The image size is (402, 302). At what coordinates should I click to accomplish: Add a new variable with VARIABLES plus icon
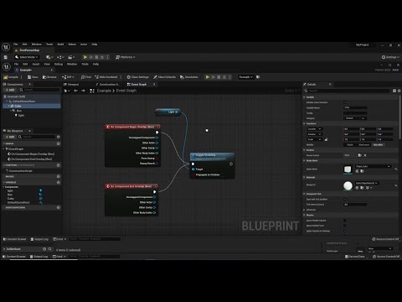(x=59, y=182)
